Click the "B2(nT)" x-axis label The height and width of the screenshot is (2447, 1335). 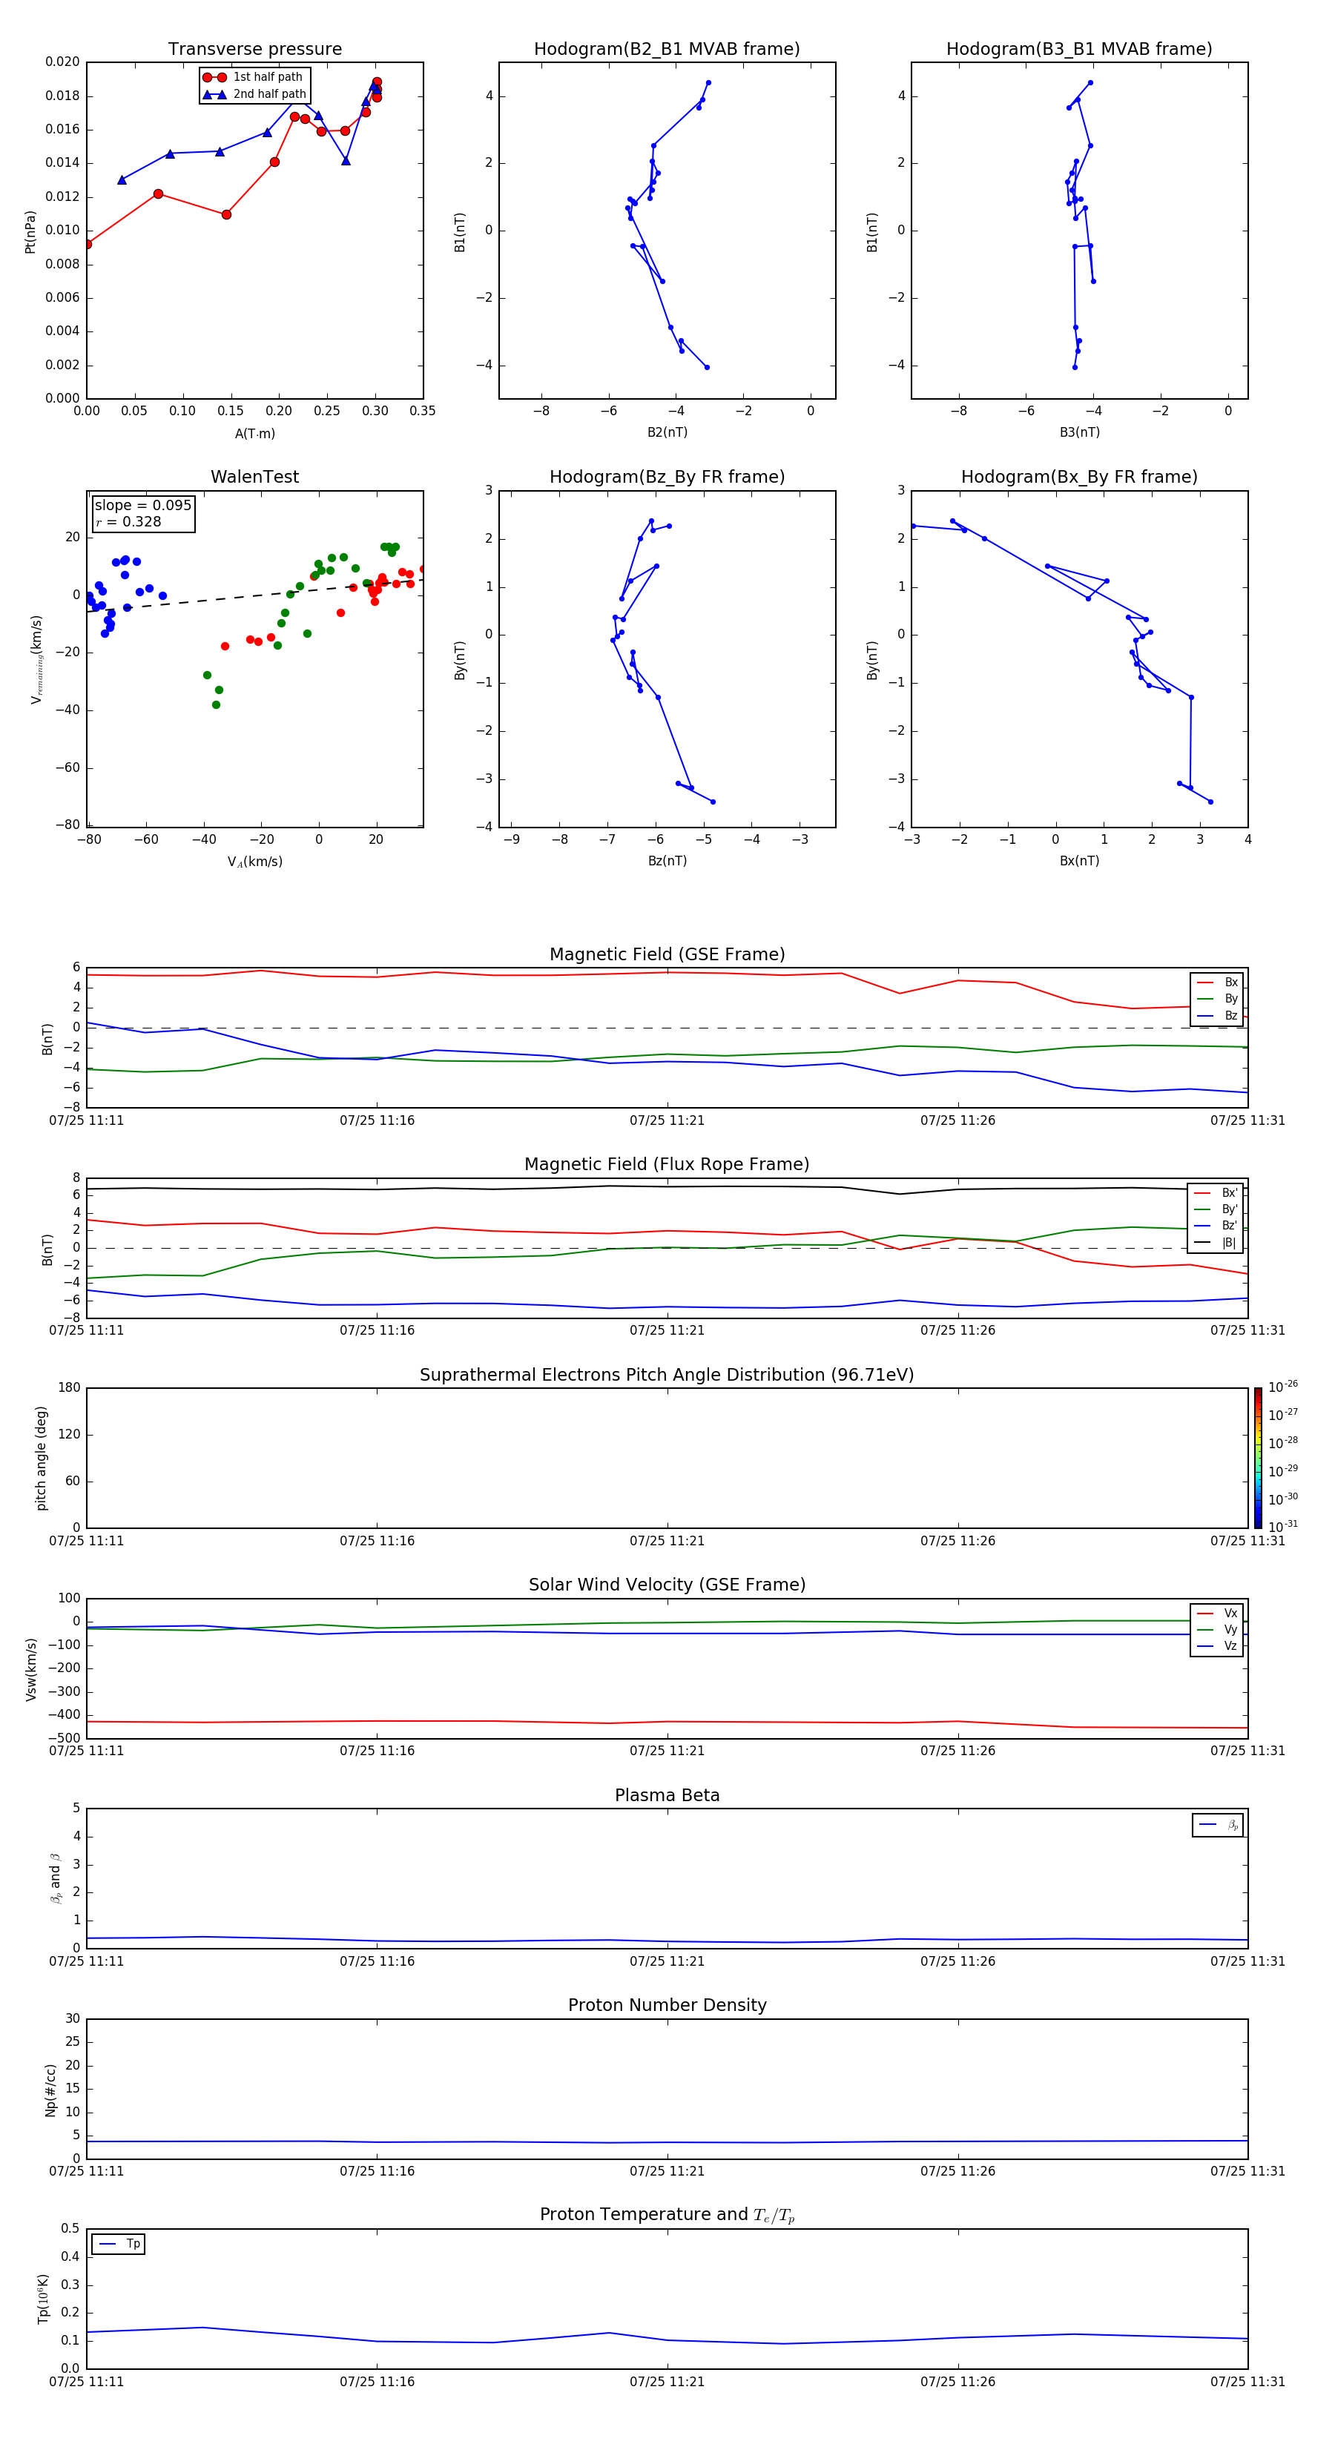pyautogui.click(x=667, y=433)
